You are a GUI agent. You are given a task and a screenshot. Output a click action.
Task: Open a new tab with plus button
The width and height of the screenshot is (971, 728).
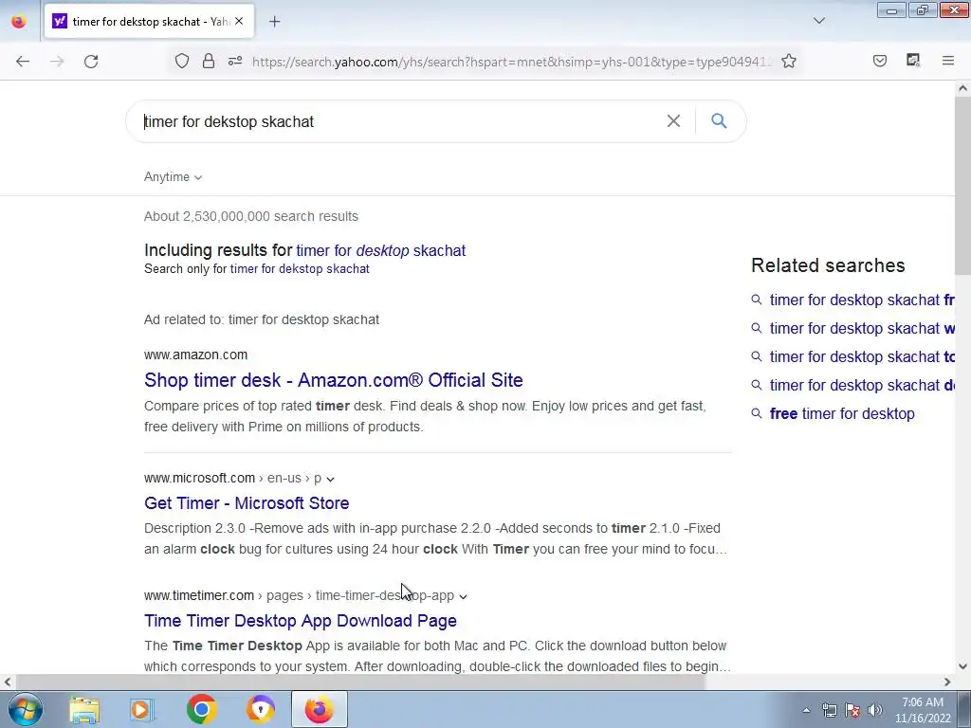(x=275, y=22)
